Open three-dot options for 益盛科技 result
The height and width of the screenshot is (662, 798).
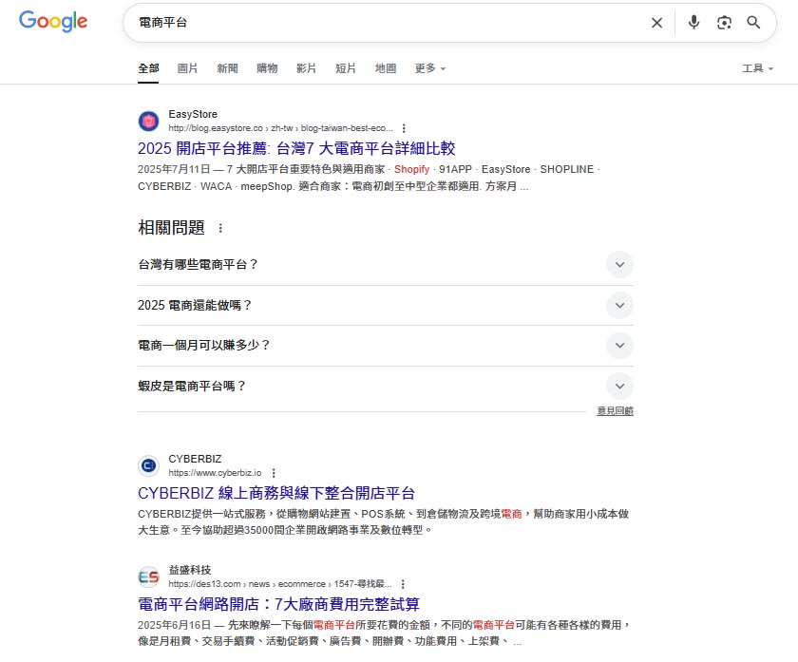coord(403,584)
